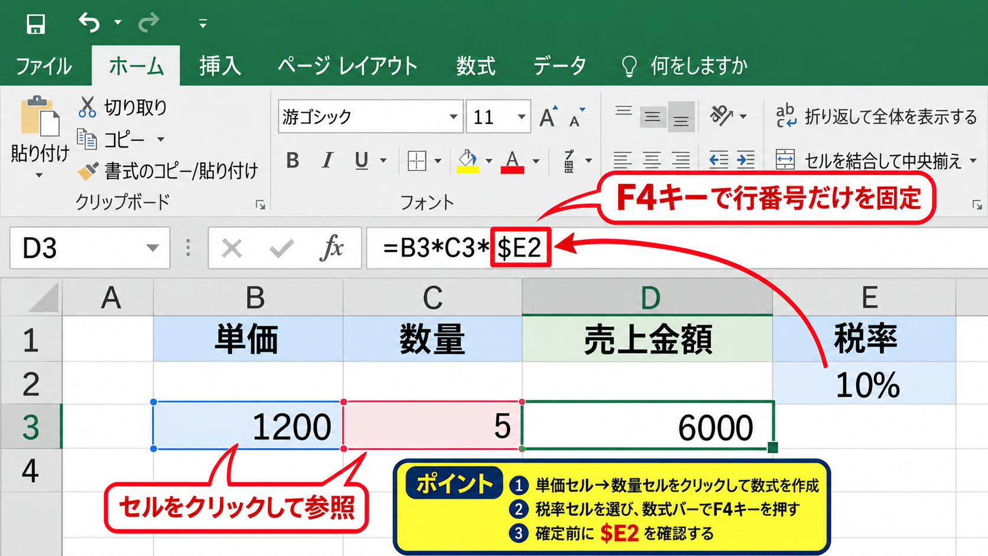
Task: Increase indent
Action: click(746, 160)
